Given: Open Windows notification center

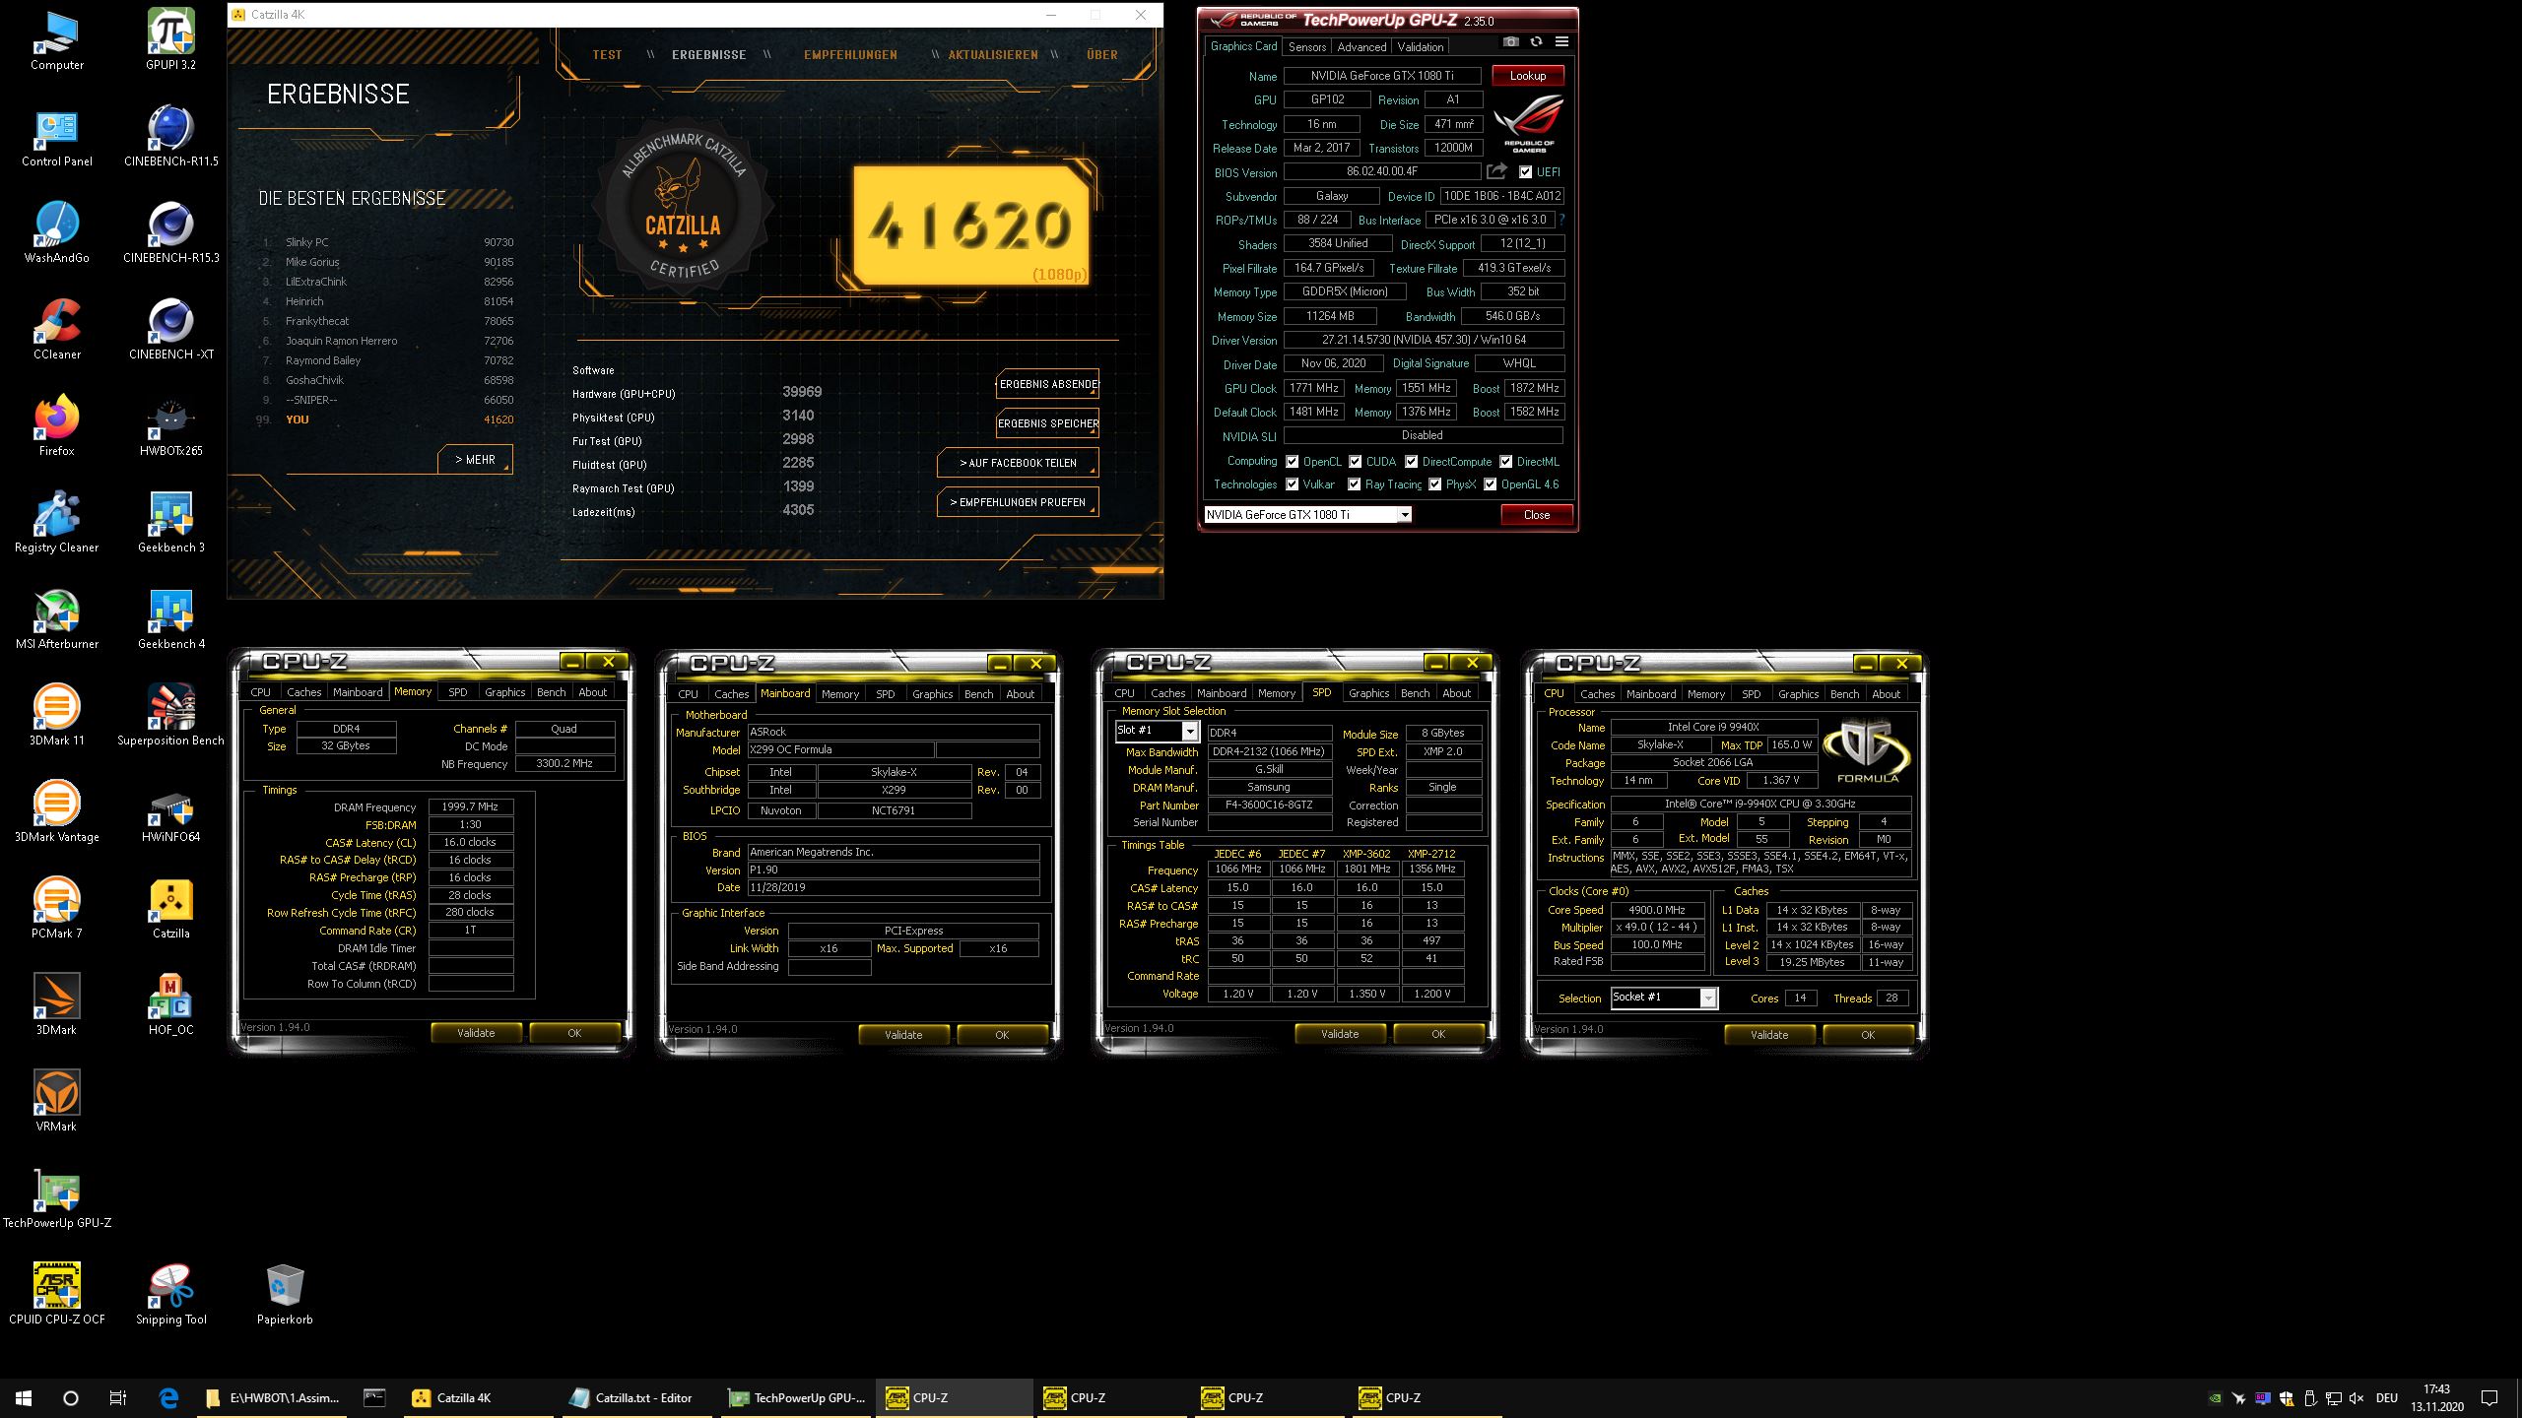Looking at the screenshot, I should pos(2490,1397).
